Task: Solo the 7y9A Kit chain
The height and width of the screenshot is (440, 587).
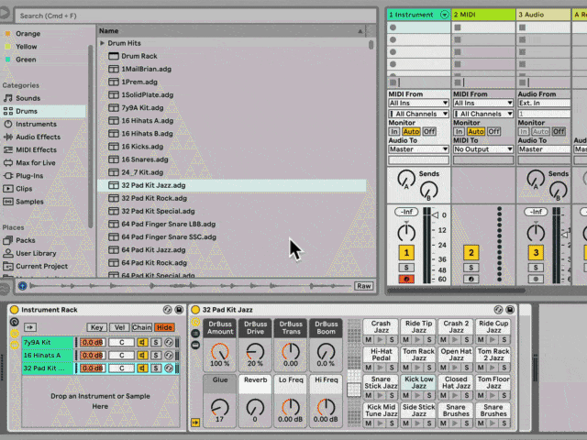Action: click(x=156, y=342)
